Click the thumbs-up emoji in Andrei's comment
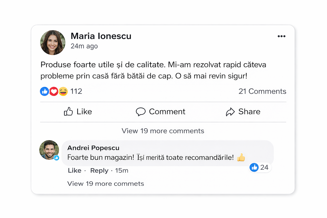The image size is (327, 218). click(241, 158)
